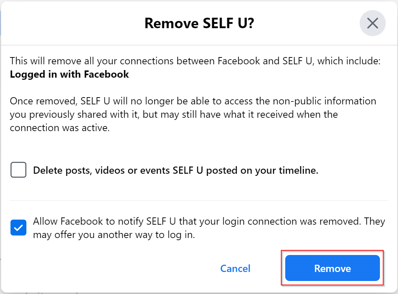Click the bold "Logged in with Facebook" text
Screen dimensions: 398x294
pyautogui.click(x=69, y=74)
